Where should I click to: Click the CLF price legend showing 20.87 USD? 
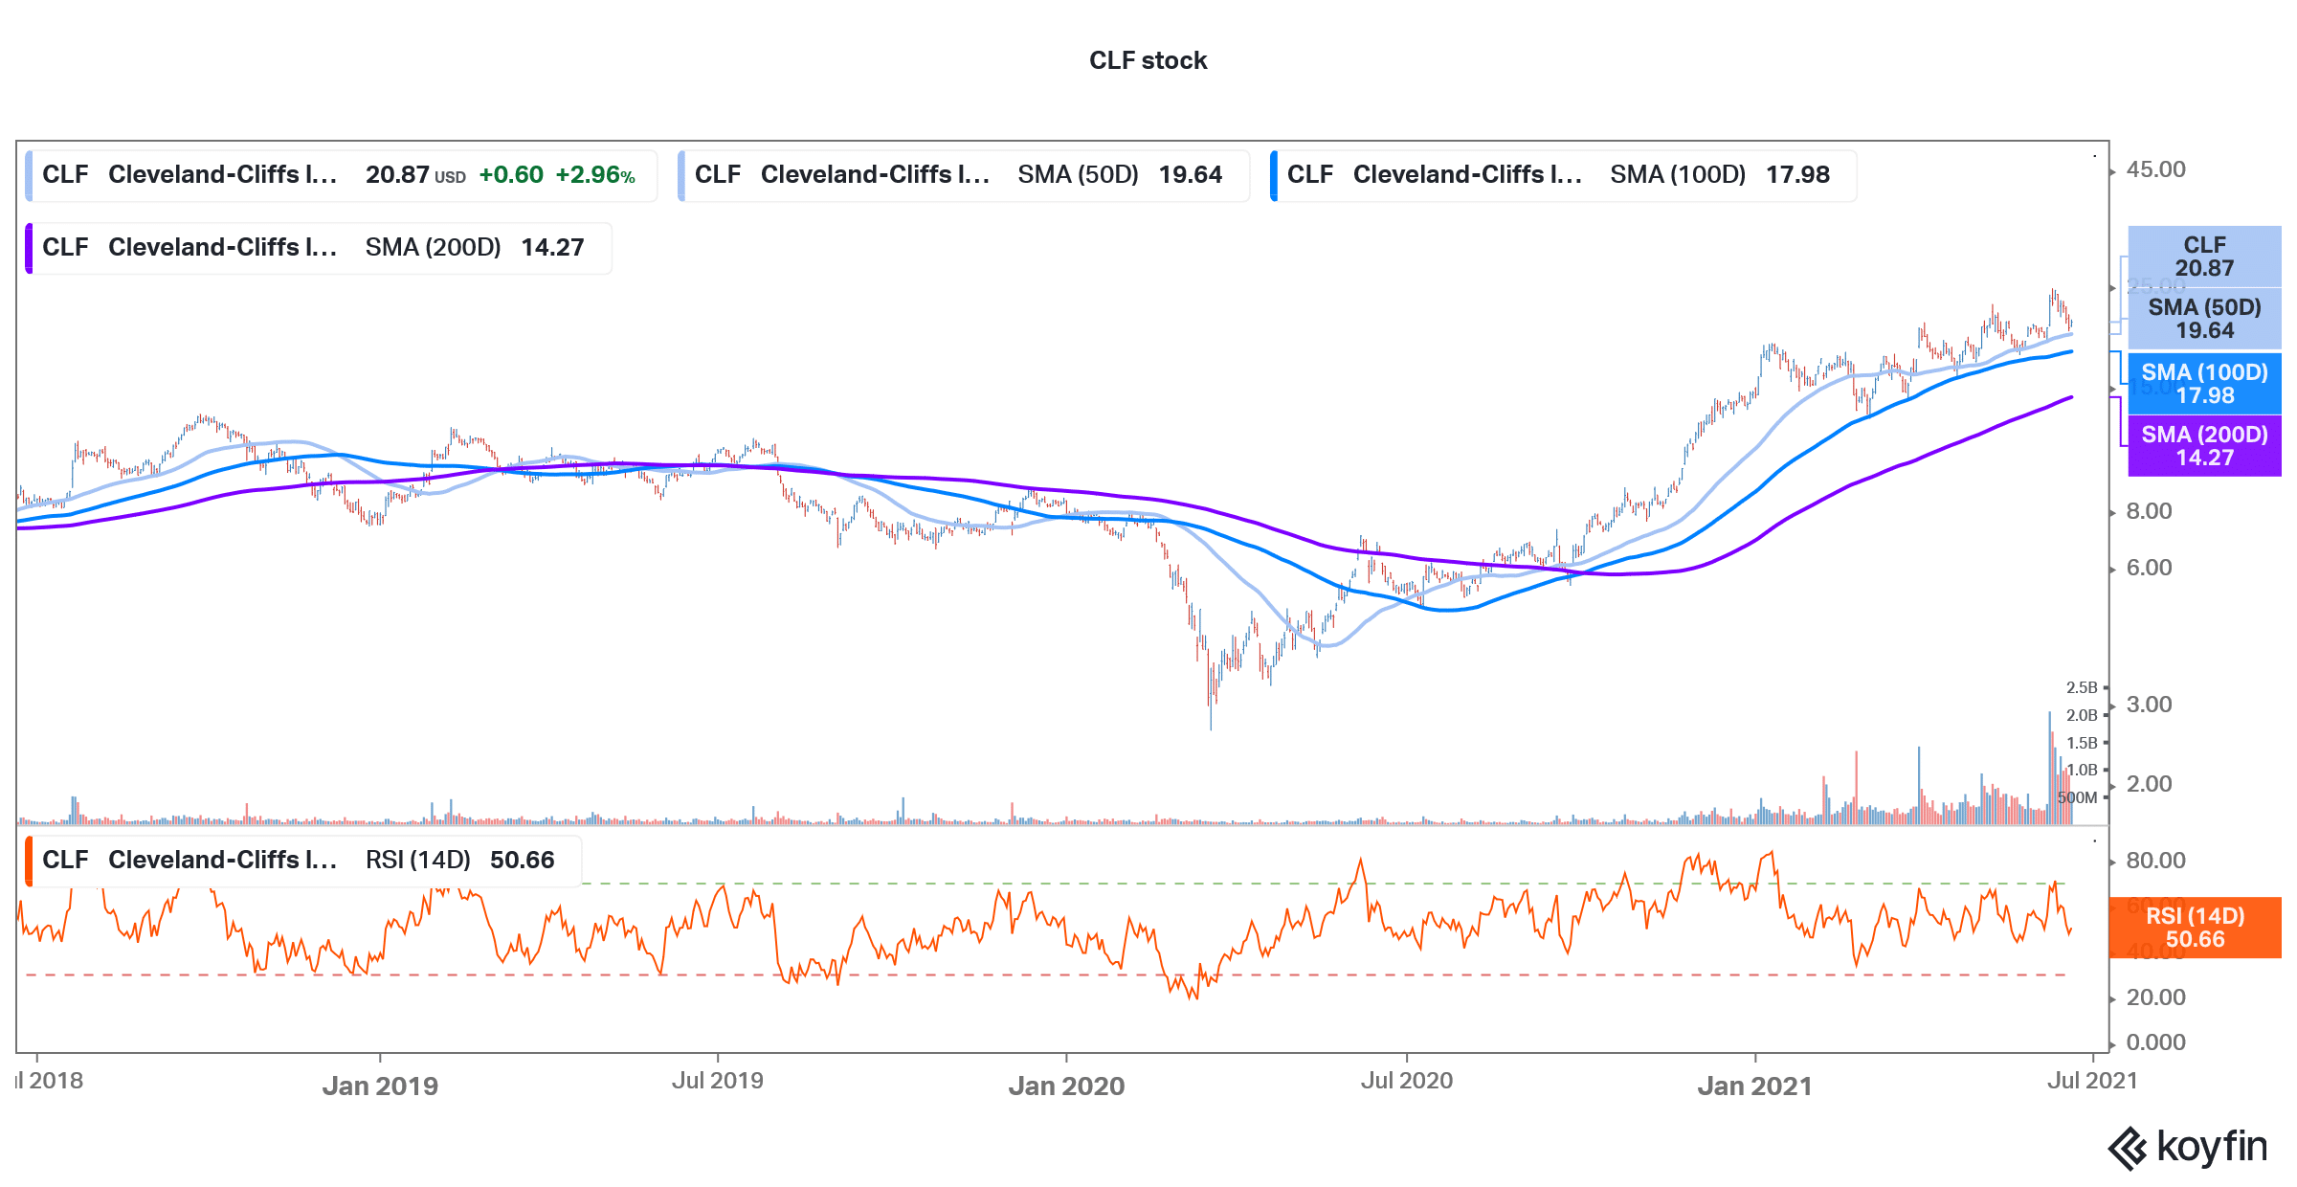click(x=341, y=175)
